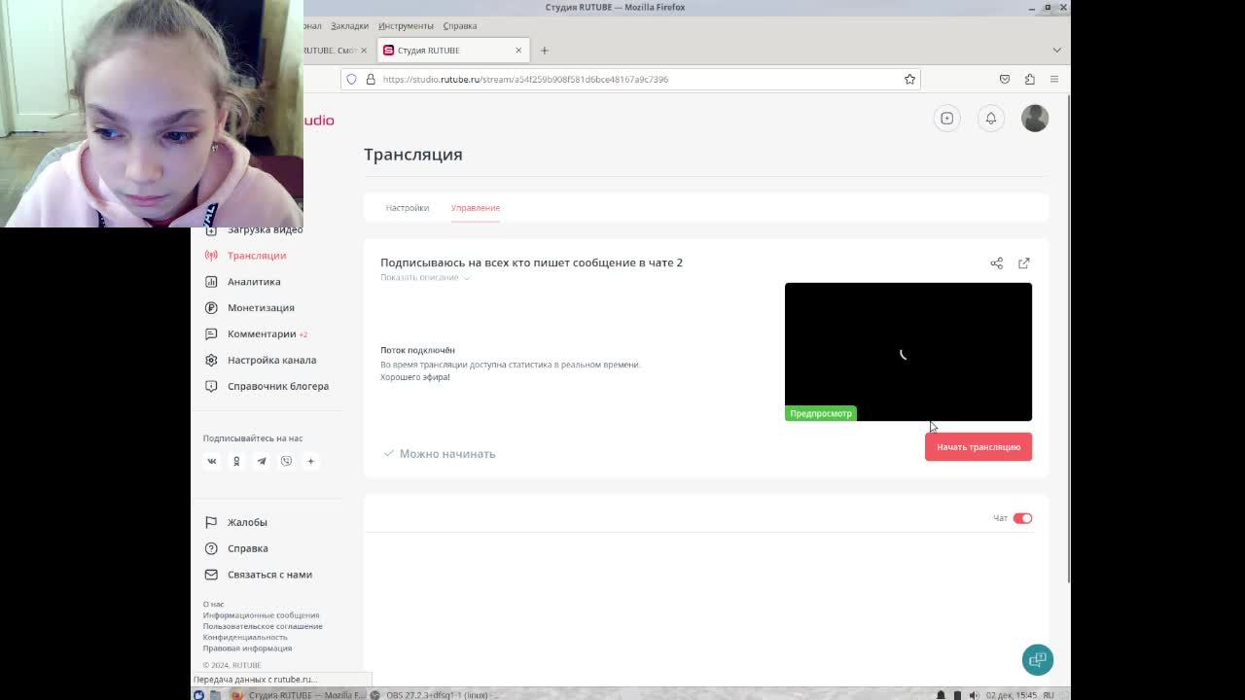This screenshot has height=700, width=1245.
Task: Open the Загрузка видео sidebar item
Action: point(265,229)
